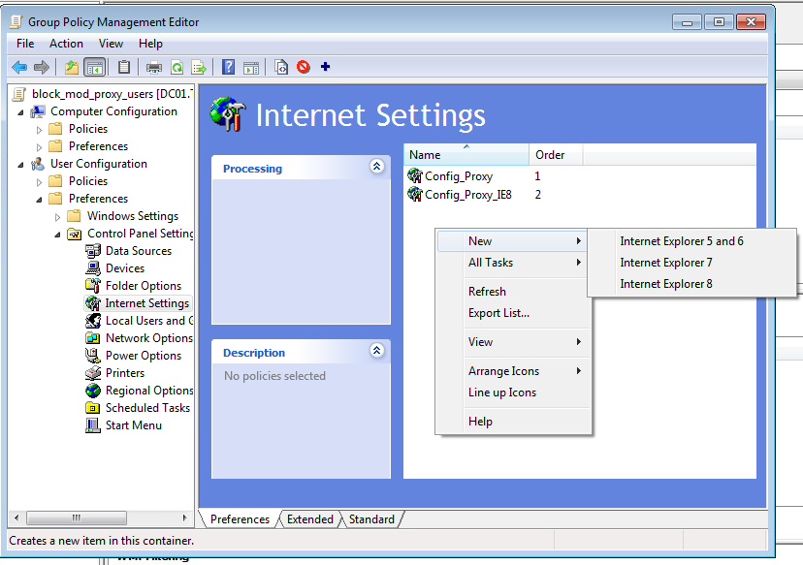Collapse the Control Panel Settings node

(57, 235)
